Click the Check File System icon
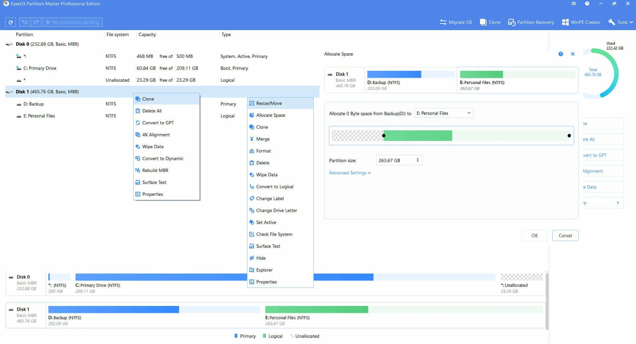Viewport: 636px width, 344px height. point(252,234)
